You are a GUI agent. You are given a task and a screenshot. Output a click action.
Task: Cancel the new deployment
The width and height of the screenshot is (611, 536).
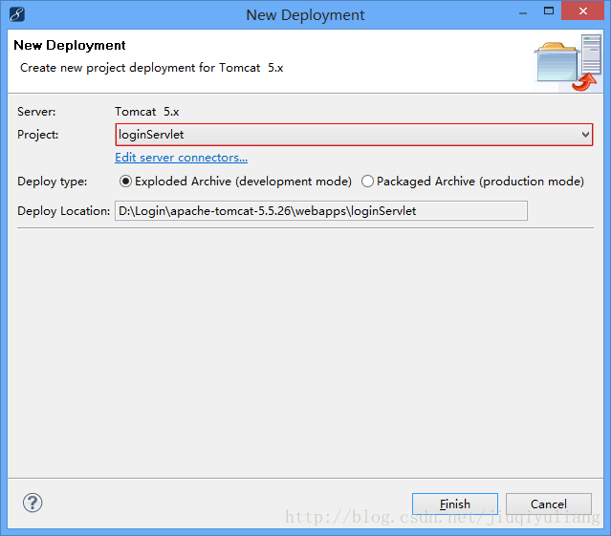(548, 504)
